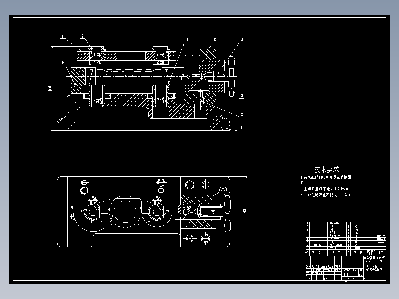Screen dimensions: 399x299
Task: Select part balloon 3 beside the handwheel
Action: coord(241,95)
